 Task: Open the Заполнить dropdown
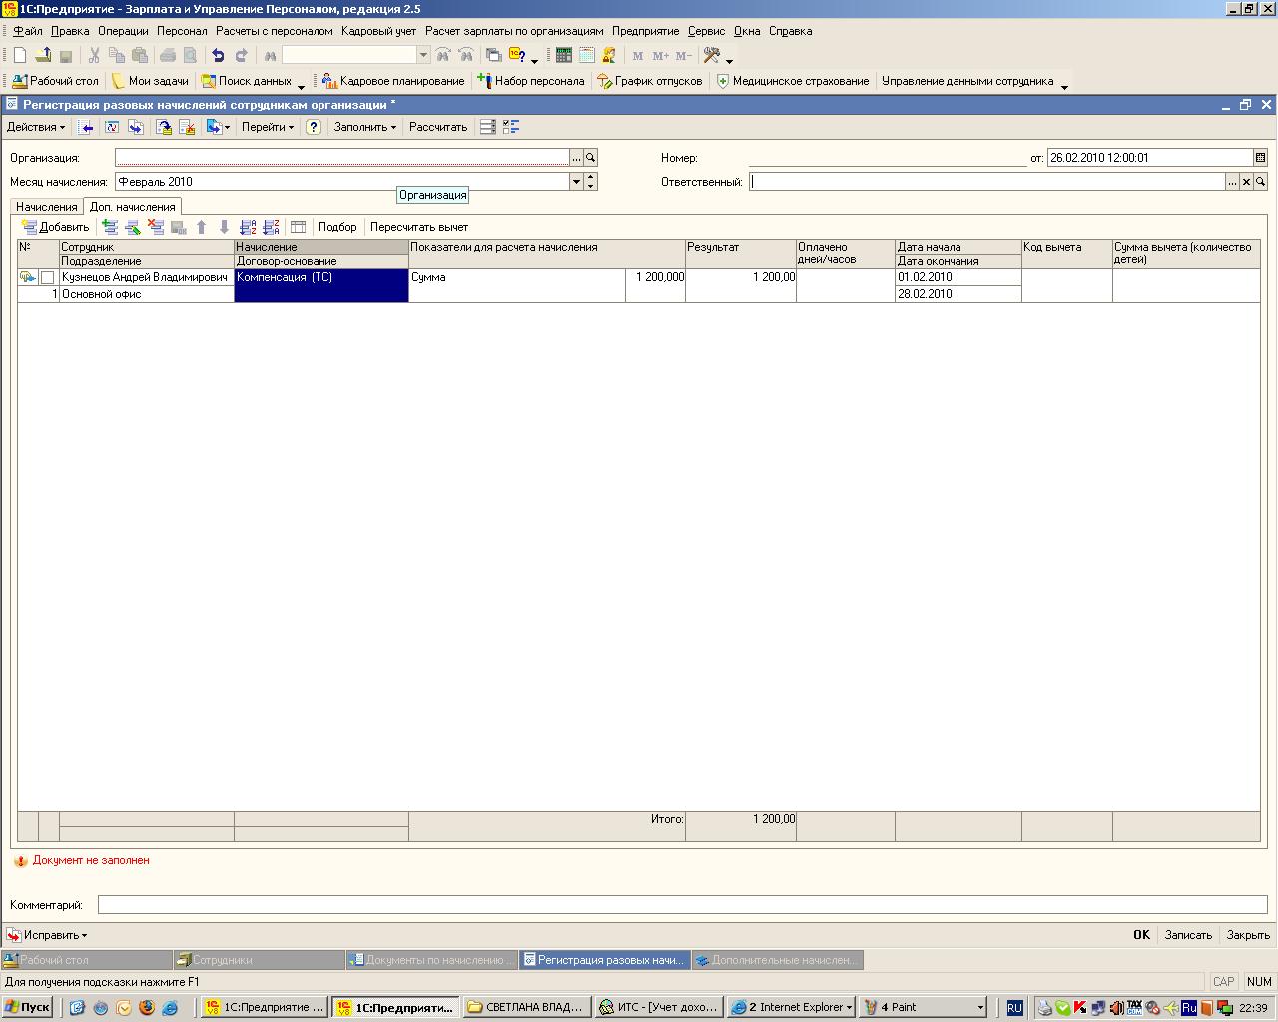(x=364, y=127)
